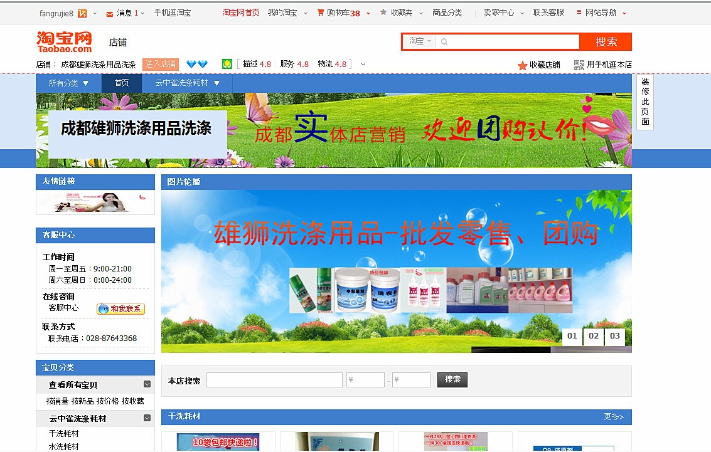Expand the 所有分类 dropdown
Image resolution: width=711 pixels, height=452 pixels.
click(x=69, y=83)
